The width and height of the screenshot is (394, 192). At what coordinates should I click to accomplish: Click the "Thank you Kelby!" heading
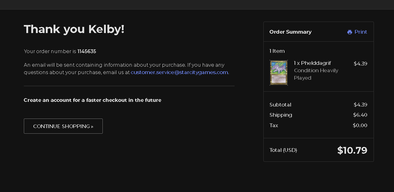(x=74, y=29)
